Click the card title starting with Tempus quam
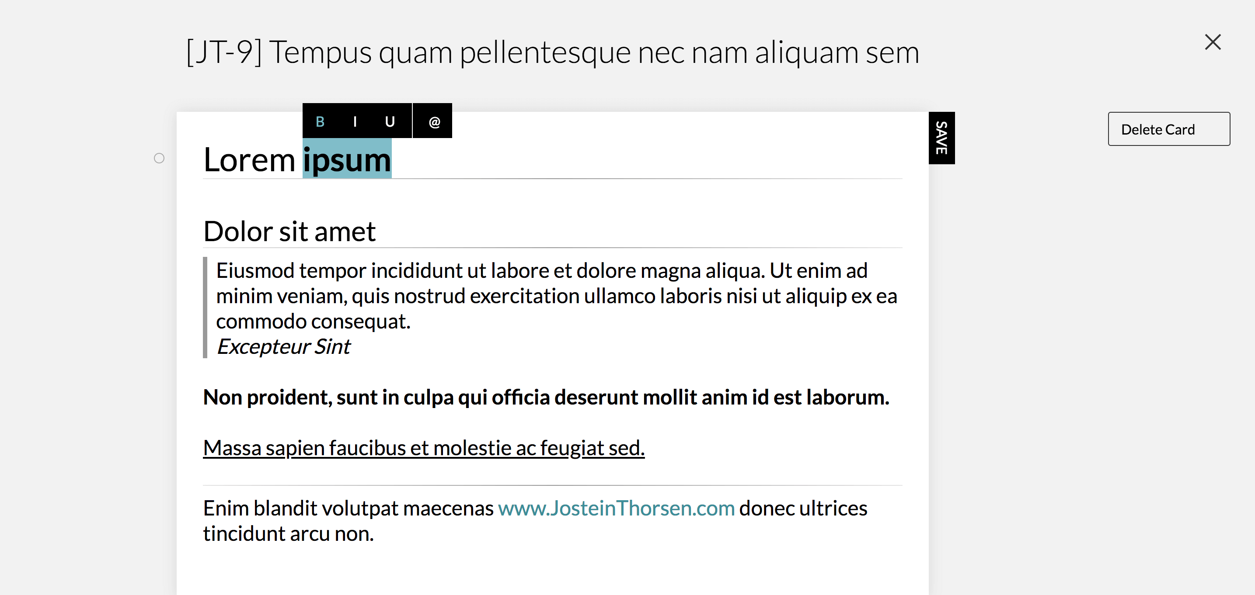This screenshot has width=1255, height=595. pos(593,52)
